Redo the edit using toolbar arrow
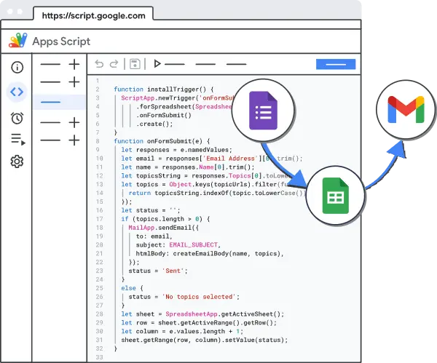Viewport: 437px width, 363px height. point(114,64)
